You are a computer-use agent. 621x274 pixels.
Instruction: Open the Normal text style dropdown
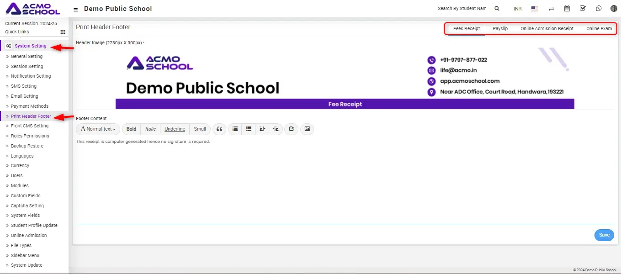(98, 129)
